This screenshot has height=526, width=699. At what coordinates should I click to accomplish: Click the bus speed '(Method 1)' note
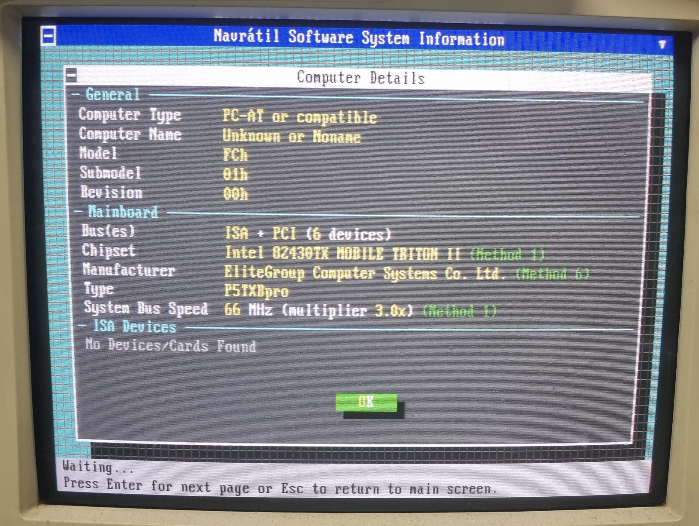460,311
